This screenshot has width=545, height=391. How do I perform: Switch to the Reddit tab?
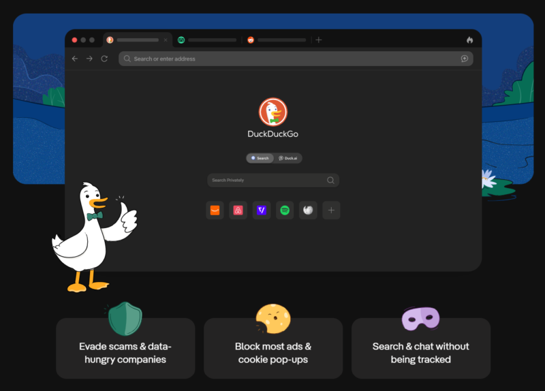[x=277, y=40]
